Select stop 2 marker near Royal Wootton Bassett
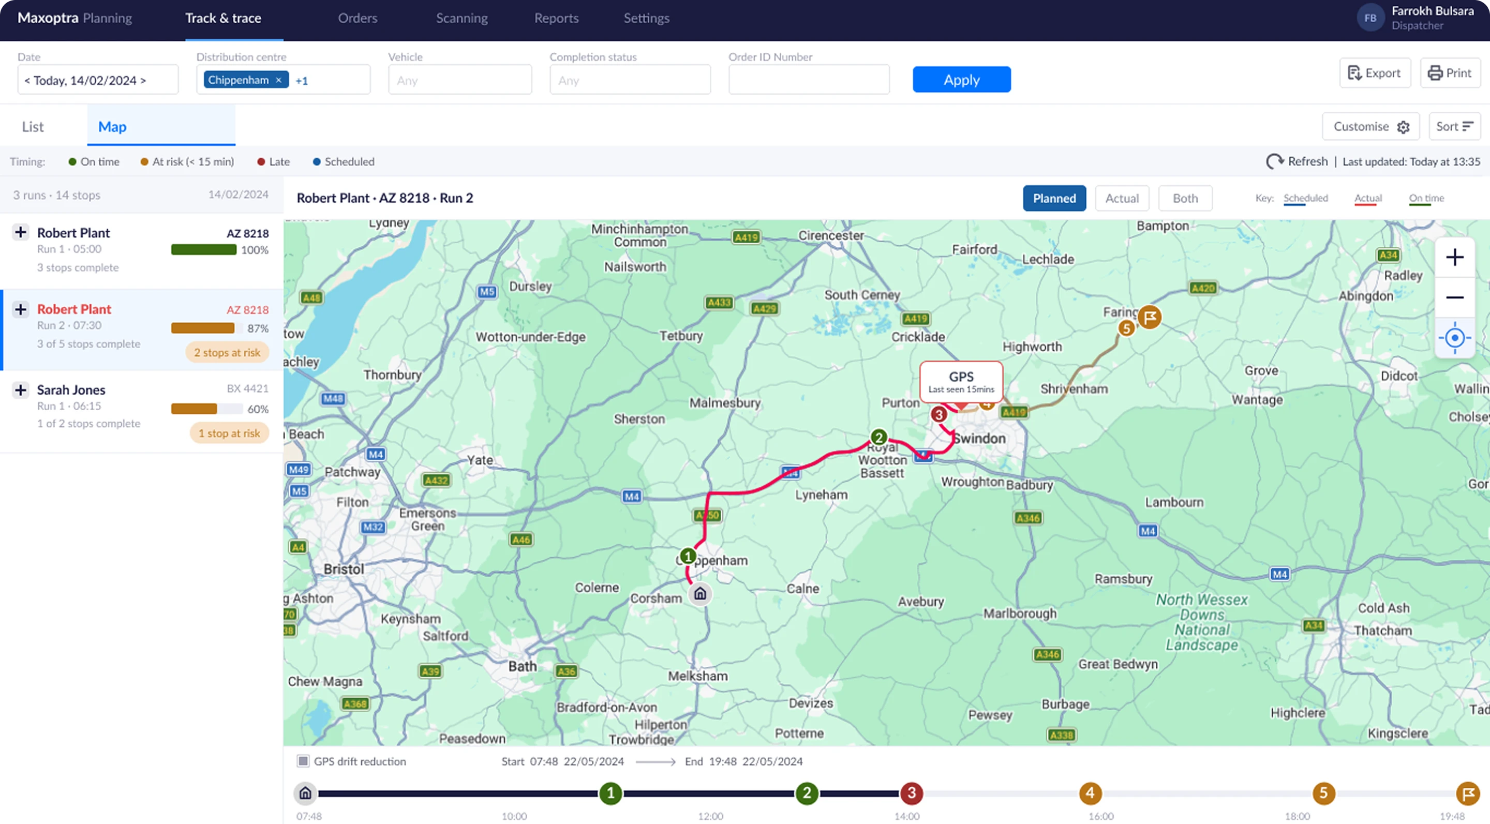Screen dimensions: 1490x824 tap(878, 437)
